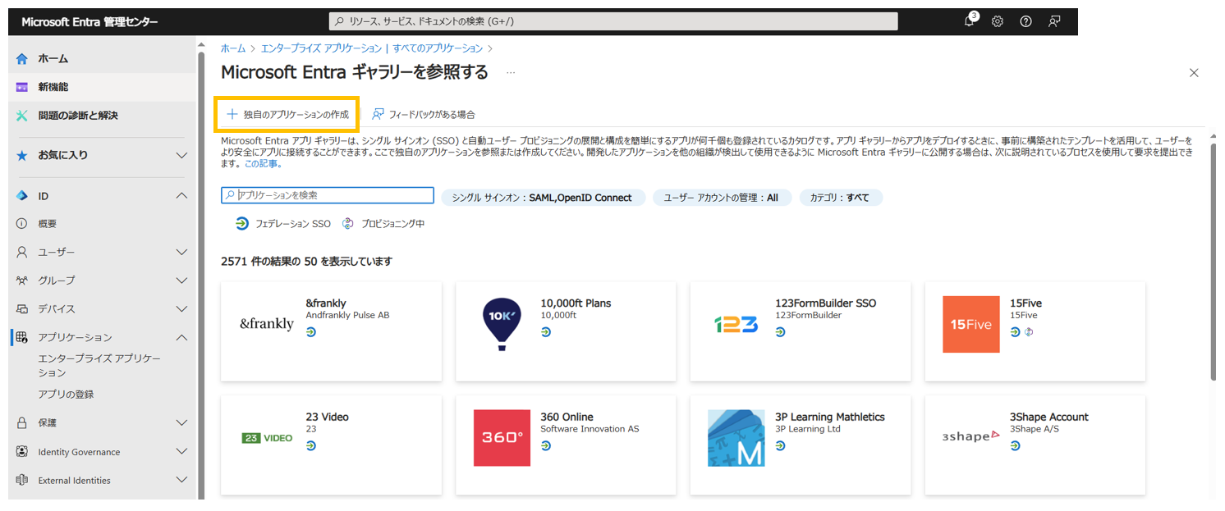Click the SSO icon on 360 Online card
This screenshot has width=1225, height=511.
(546, 446)
